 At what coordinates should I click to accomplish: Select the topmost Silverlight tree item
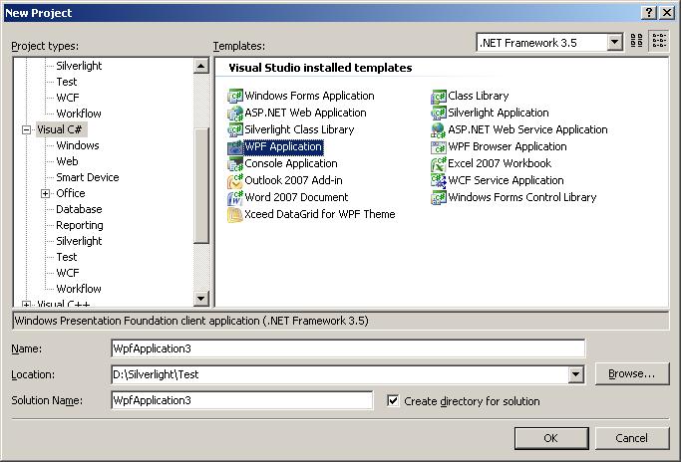pyautogui.click(x=79, y=66)
